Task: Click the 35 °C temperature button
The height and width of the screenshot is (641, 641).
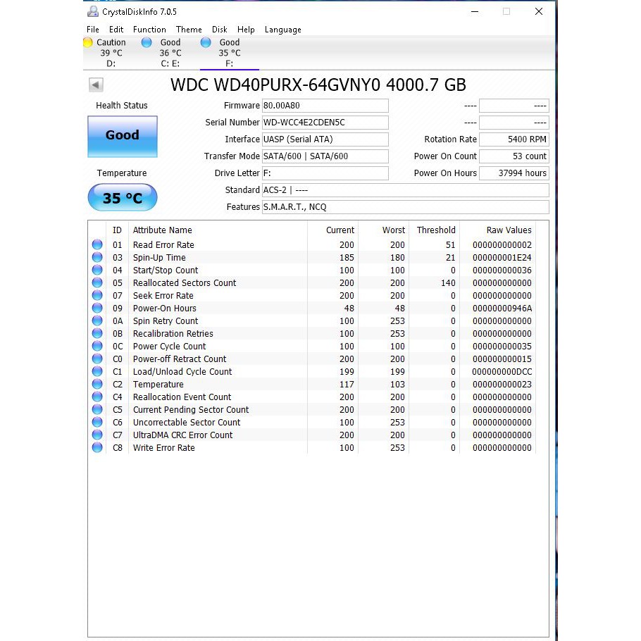Action: 122,197
